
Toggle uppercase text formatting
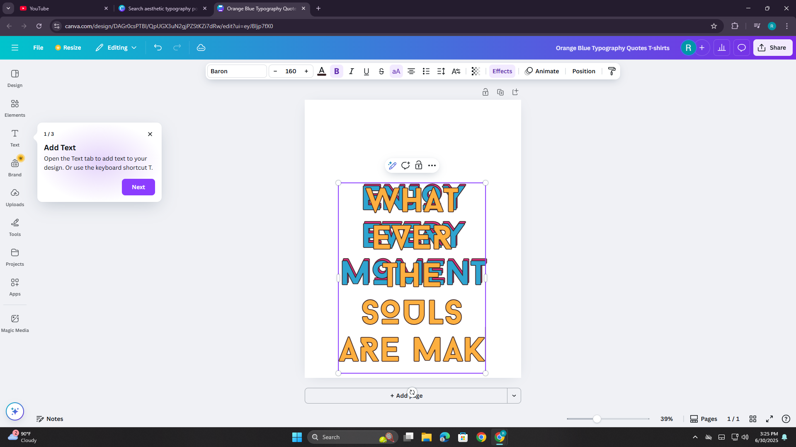coord(396,71)
